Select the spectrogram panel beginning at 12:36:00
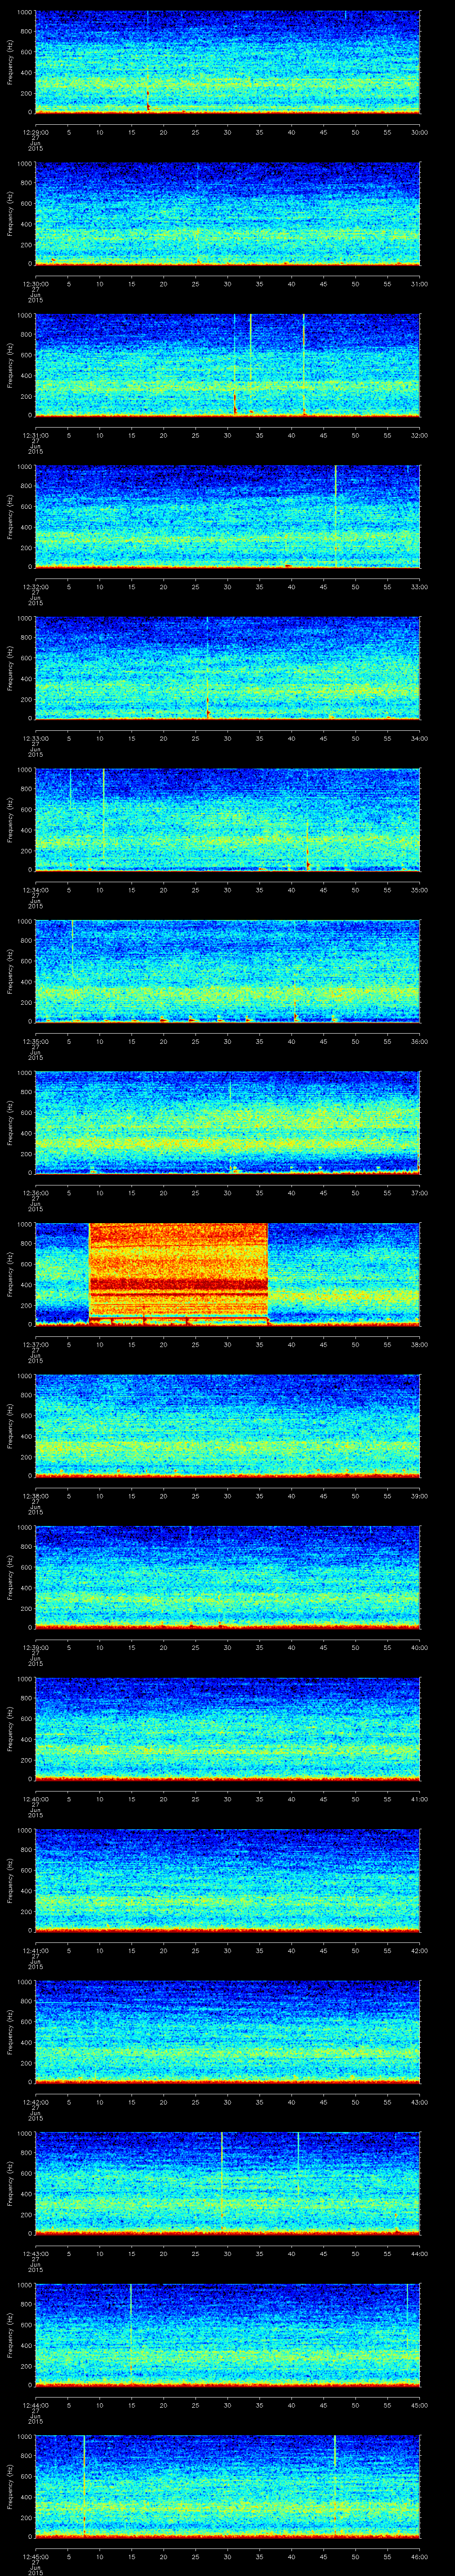 pyautogui.click(x=228, y=1122)
